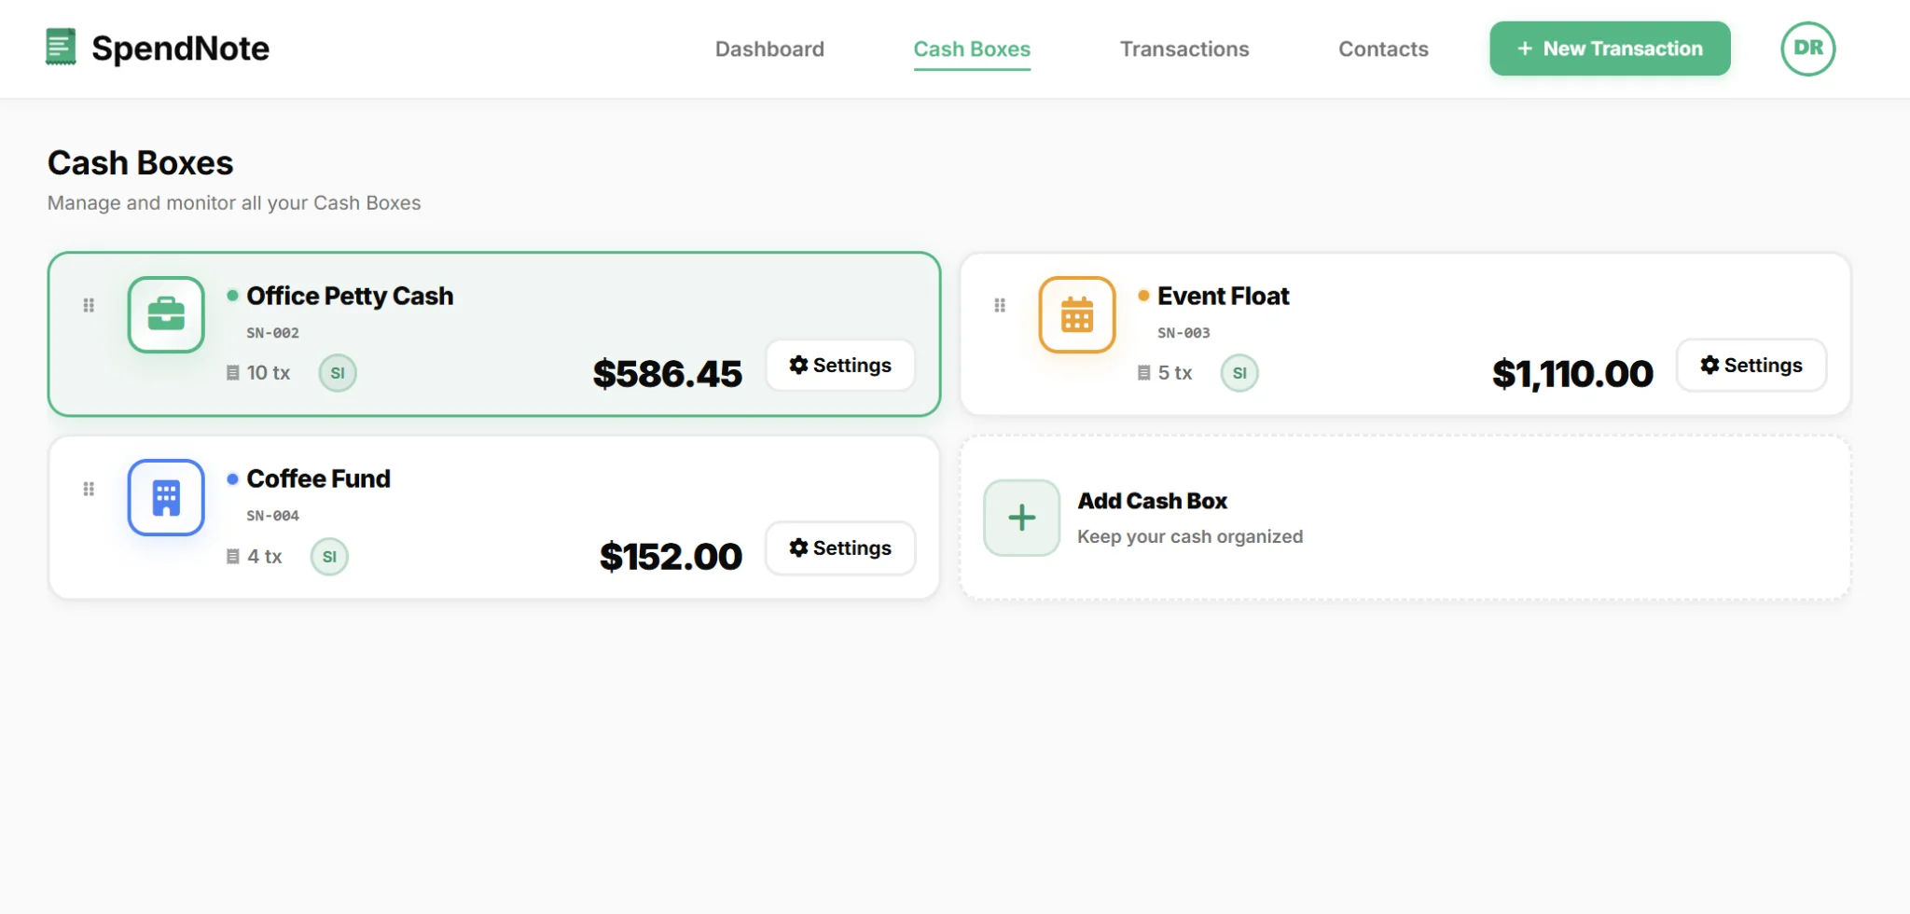Screen dimensions: 1910x914
Task: Open the DR profile avatar menu
Action: click(x=1806, y=48)
